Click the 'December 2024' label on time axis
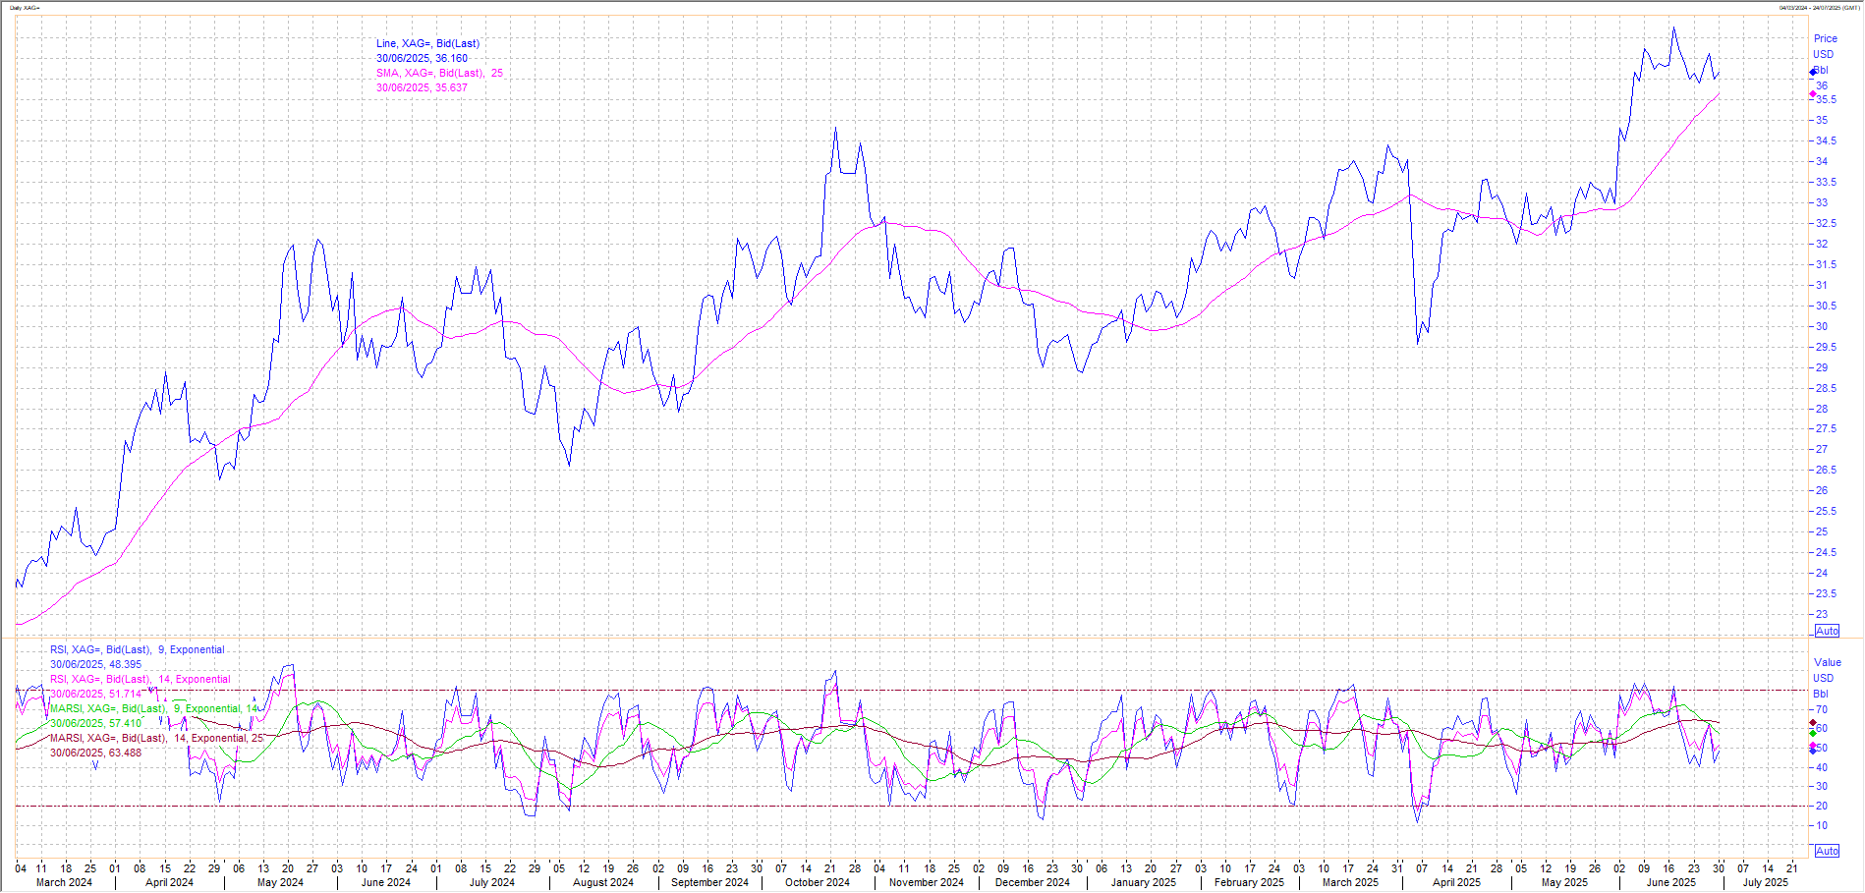Screen dimensions: 1865x893 (x=1032, y=882)
